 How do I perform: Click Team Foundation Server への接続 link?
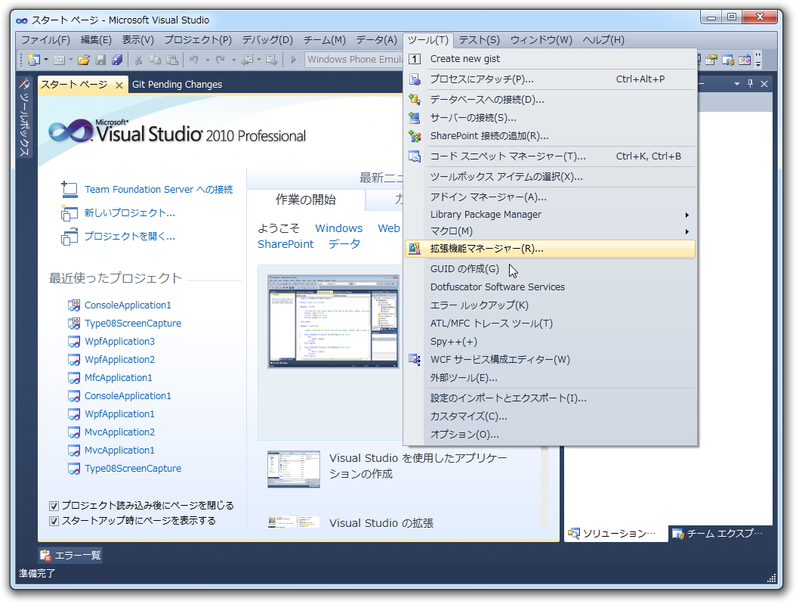(159, 190)
